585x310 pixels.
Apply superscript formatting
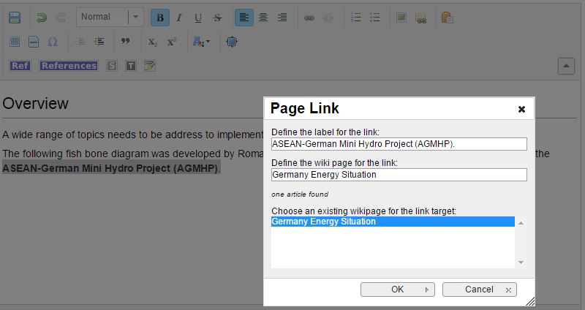click(171, 42)
